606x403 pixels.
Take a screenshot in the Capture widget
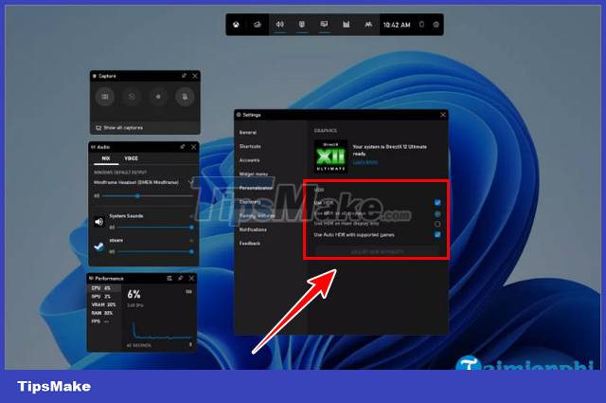(x=105, y=97)
